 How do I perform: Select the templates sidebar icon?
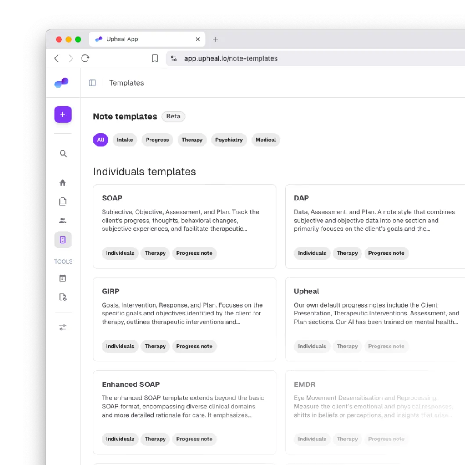63,240
